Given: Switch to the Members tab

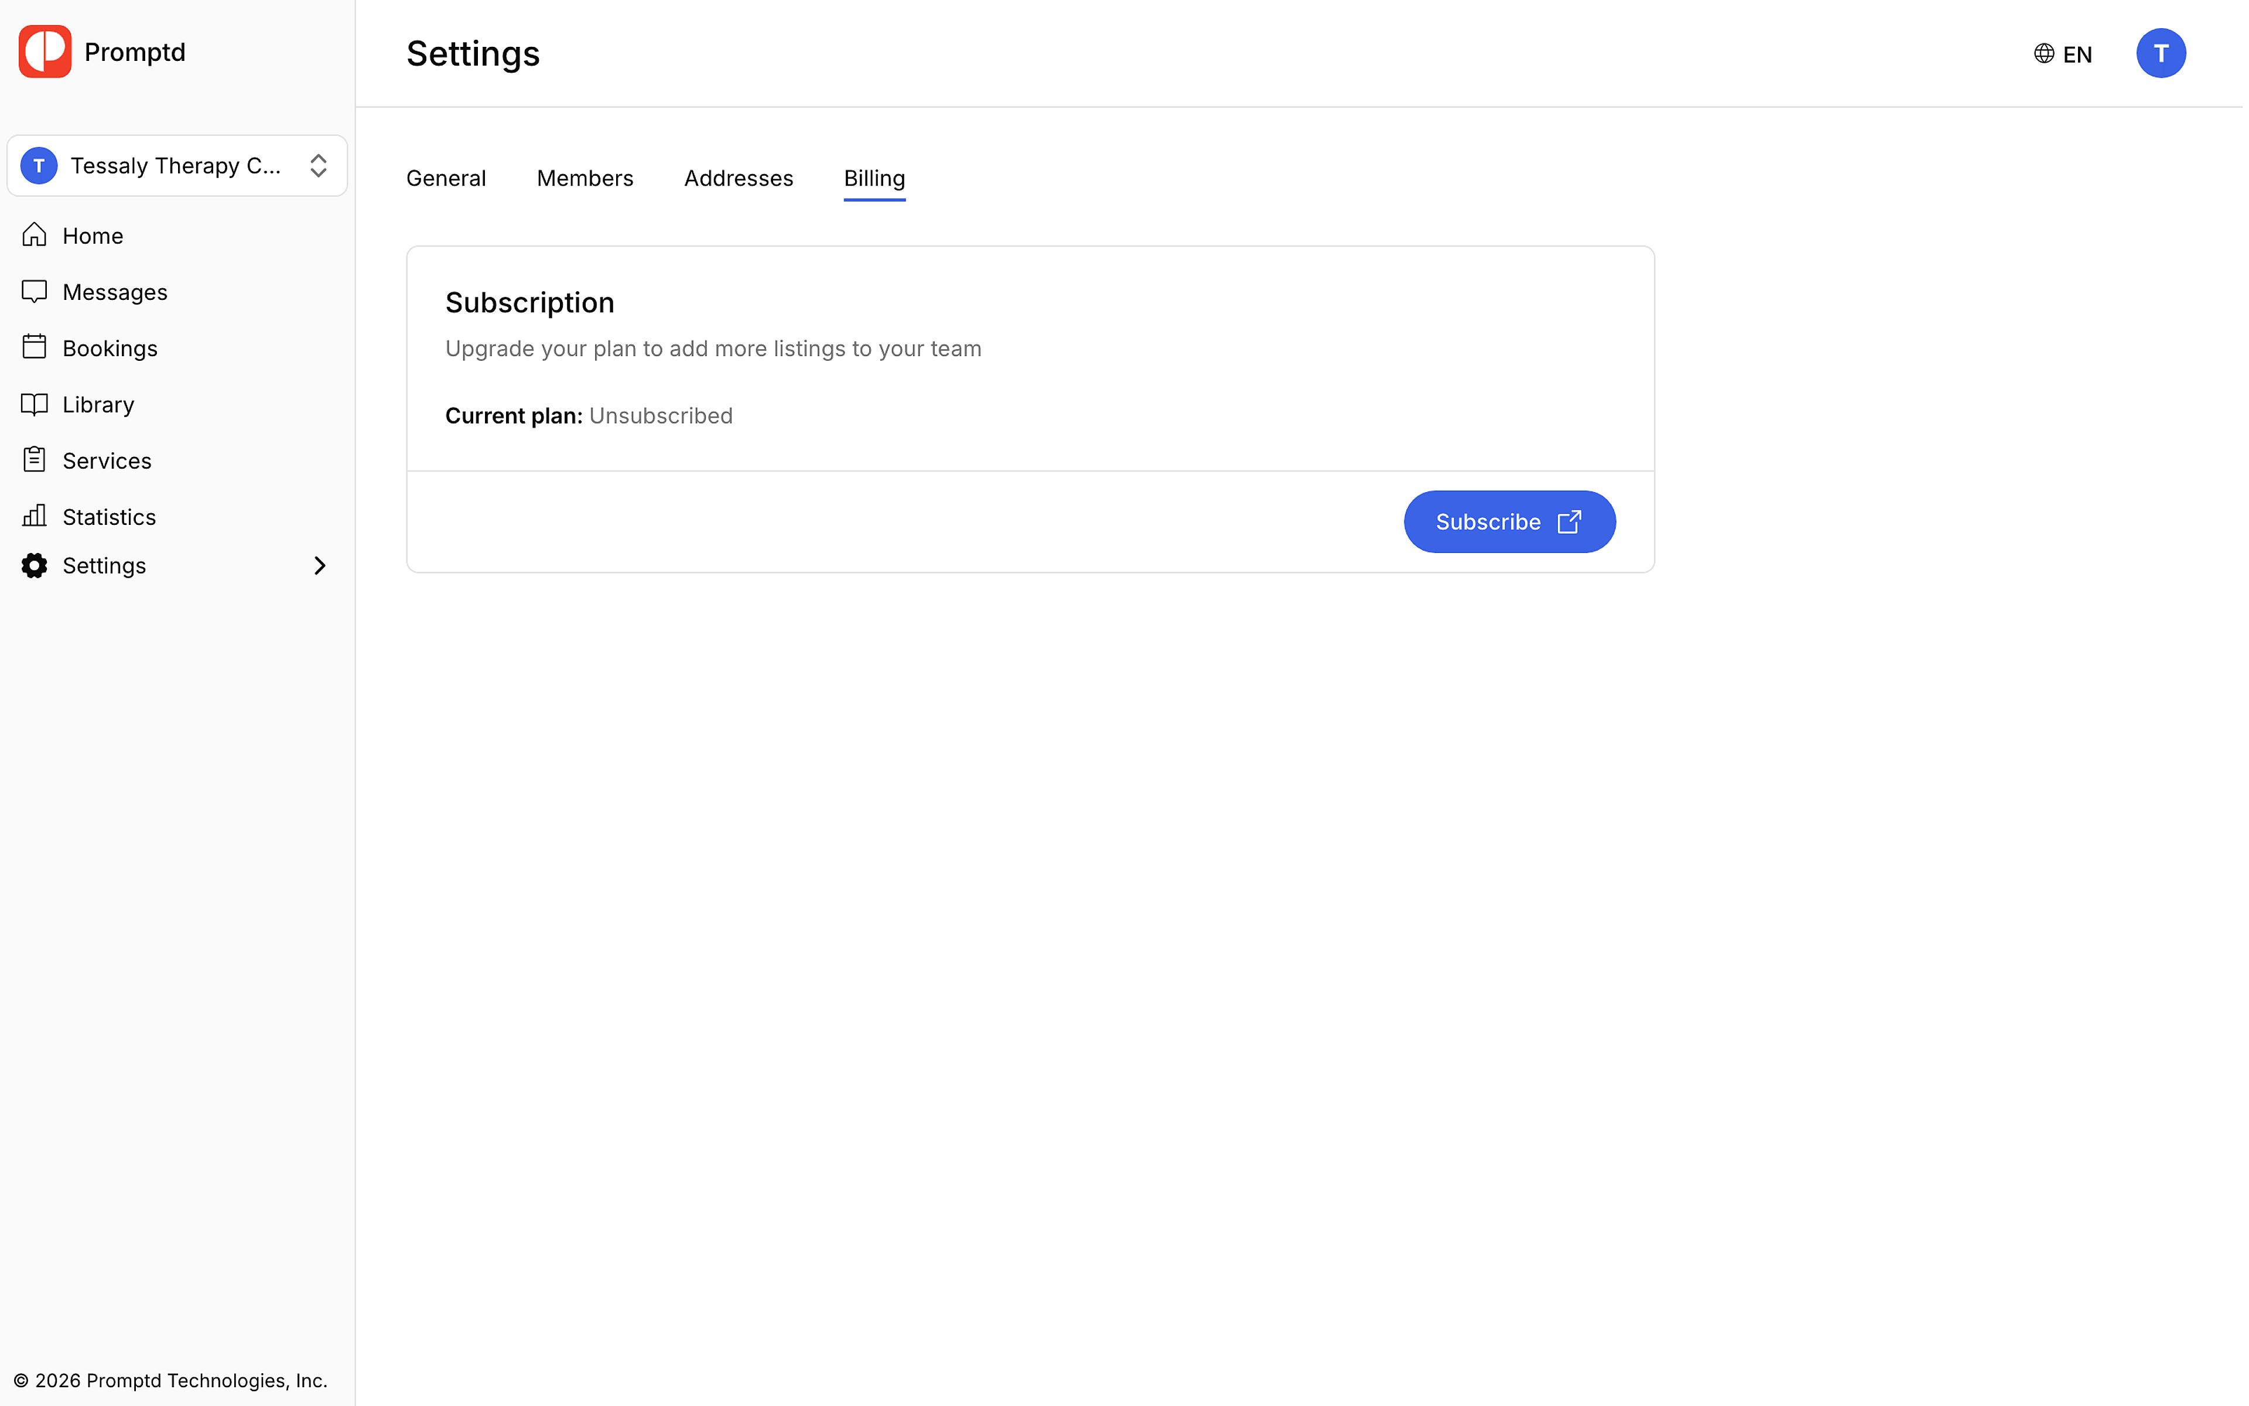Looking at the screenshot, I should 586,179.
